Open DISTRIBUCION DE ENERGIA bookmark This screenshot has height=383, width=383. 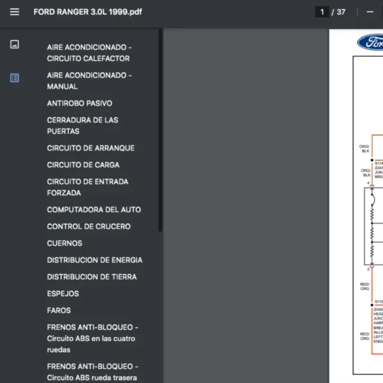click(x=94, y=260)
